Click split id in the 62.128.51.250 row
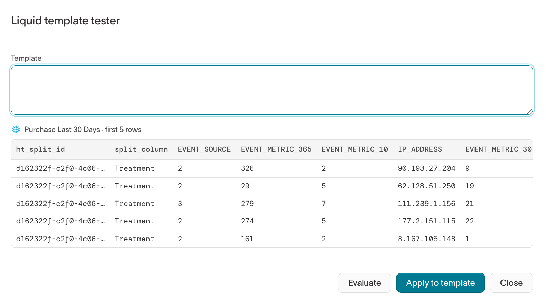The width and height of the screenshot is (546, 305). [x=61, y=186]
